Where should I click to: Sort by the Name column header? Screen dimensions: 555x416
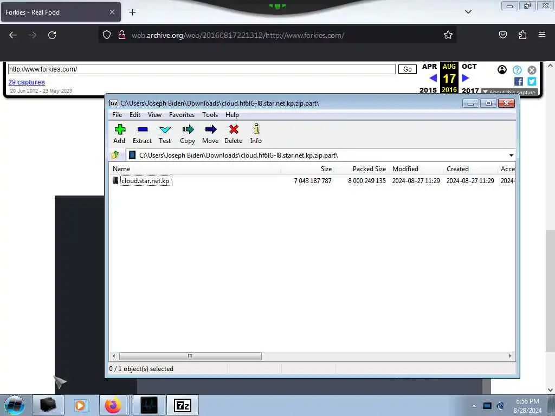click(121, 169)
